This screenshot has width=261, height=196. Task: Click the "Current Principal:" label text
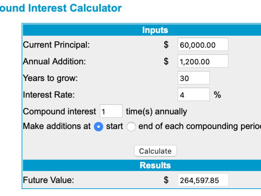point(56,45)
